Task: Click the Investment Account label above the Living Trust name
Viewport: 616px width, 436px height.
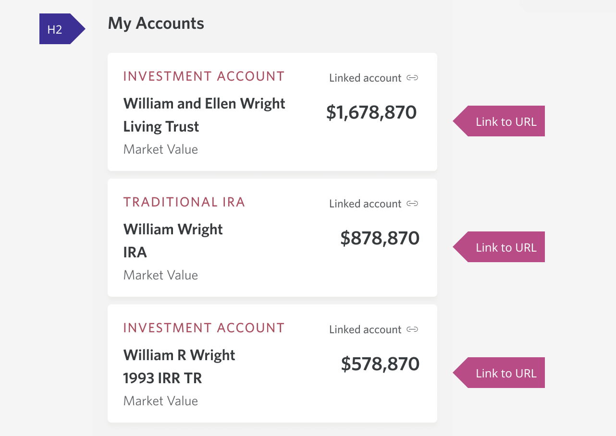Action: coord(204,76)
